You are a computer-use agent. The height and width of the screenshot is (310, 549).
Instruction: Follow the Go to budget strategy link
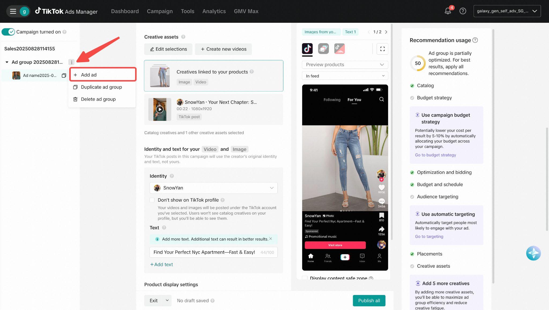(435, 155)
